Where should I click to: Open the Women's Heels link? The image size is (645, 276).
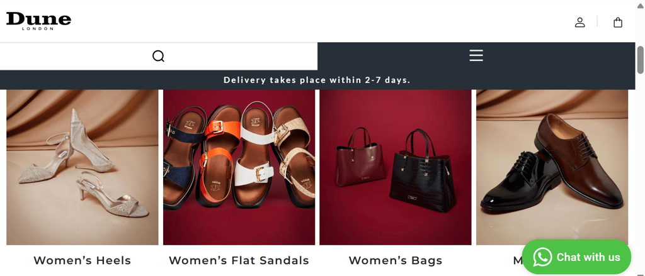pos(83,260)
